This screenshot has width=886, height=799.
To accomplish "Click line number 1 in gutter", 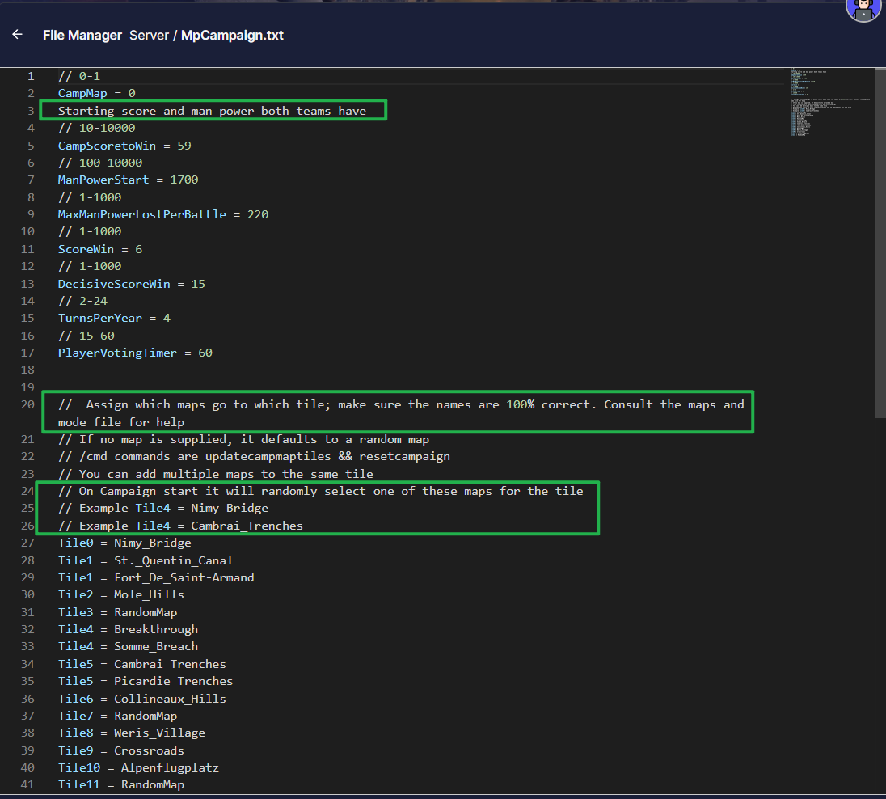I will [x=31, y=76].
